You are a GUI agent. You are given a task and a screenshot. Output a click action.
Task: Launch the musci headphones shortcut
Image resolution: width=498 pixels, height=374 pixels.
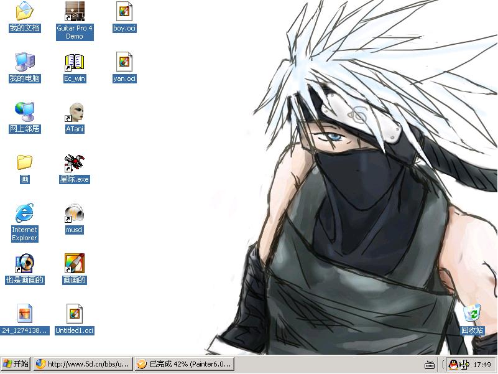coord(75,213)
